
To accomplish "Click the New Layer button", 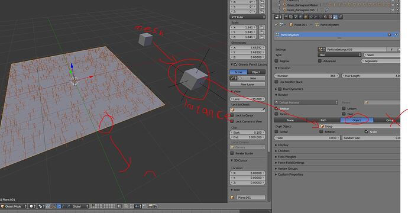I will click(247, 85).
